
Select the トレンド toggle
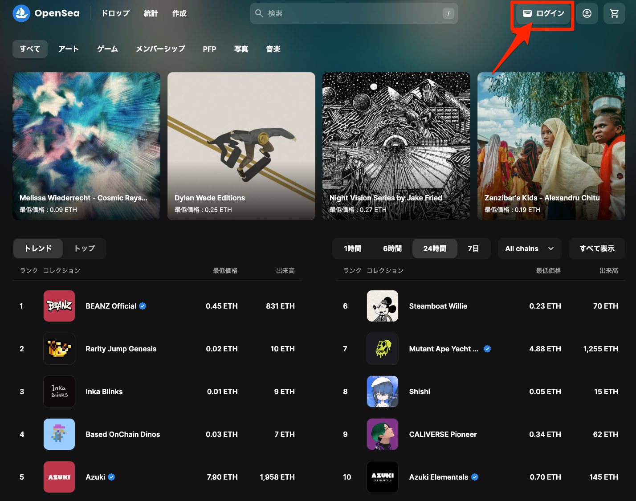click(x=38, y=248)
